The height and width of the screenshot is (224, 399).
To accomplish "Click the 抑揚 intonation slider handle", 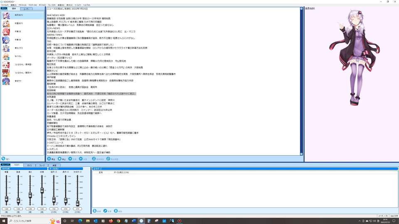I will (42, 190).
